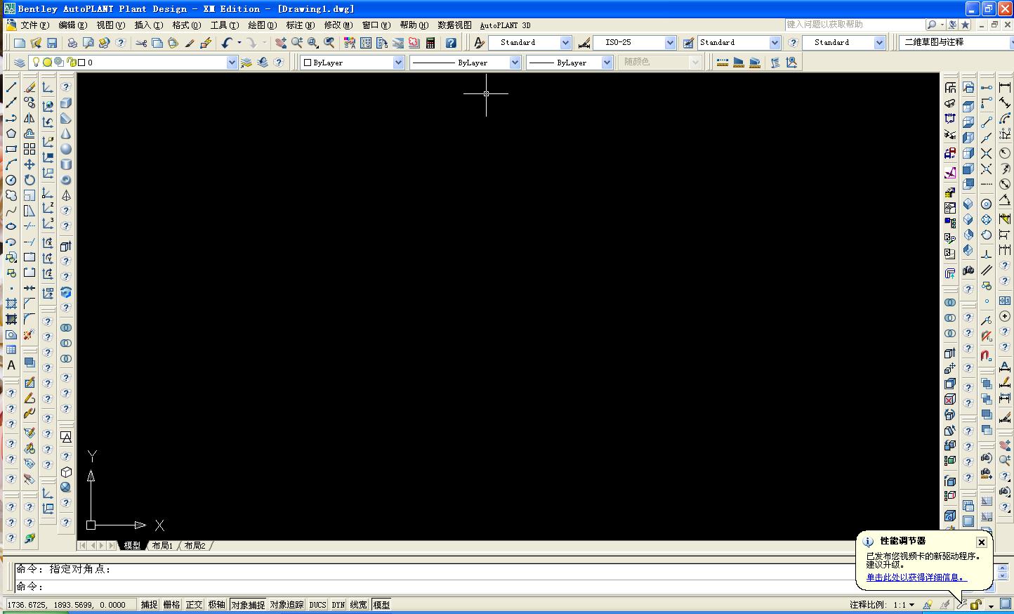The height and width of the screenshot is (614, 1014).
Task: Select the Multiline Text tool
Action: pos(11,365)
